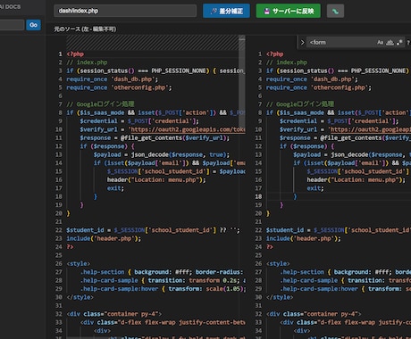Click the $payload = json_decode line in the original source pane
This screenshot has height=339, width=411.
162,155
